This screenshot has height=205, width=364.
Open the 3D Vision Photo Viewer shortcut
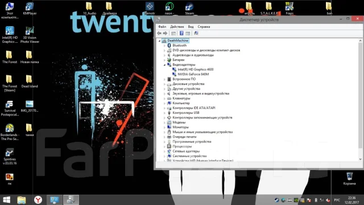[x=30, y=35]
